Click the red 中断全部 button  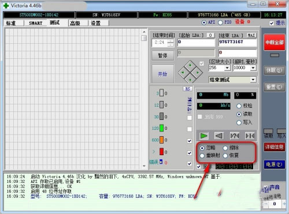(x=275, y=43)
